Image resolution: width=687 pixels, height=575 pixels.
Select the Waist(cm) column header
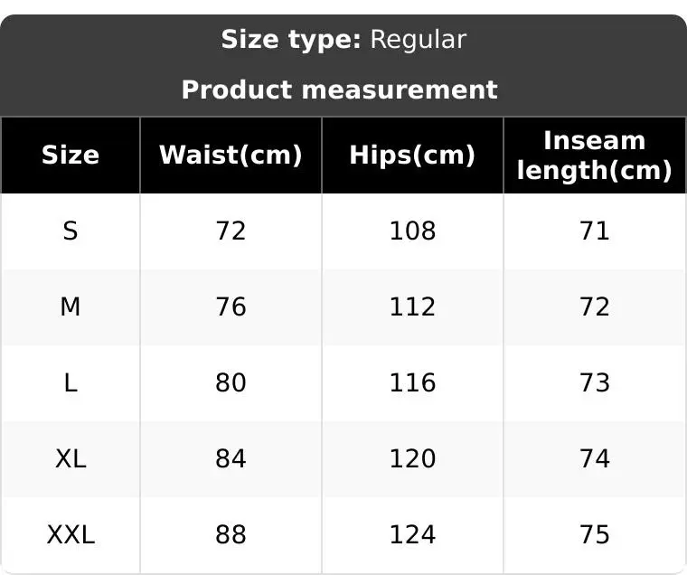[x=231, y=155]
